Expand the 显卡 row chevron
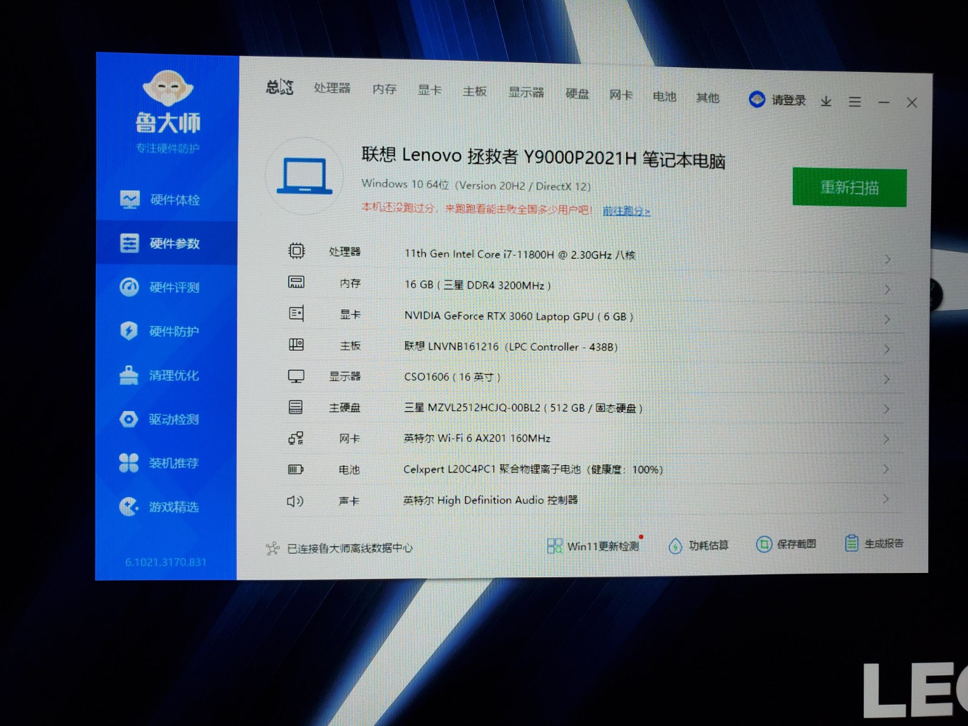This screenshot has width=968, height=726. pos(887,319)
